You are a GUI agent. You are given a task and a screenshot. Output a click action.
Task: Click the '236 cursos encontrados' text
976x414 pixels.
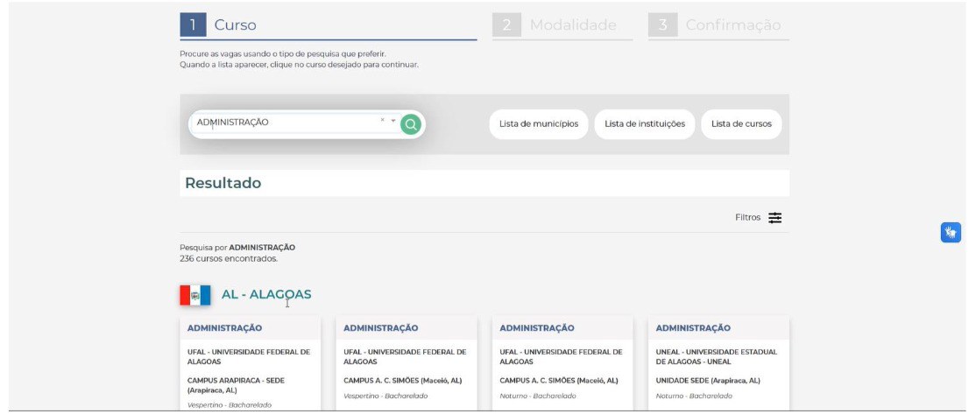click(229, 258)
